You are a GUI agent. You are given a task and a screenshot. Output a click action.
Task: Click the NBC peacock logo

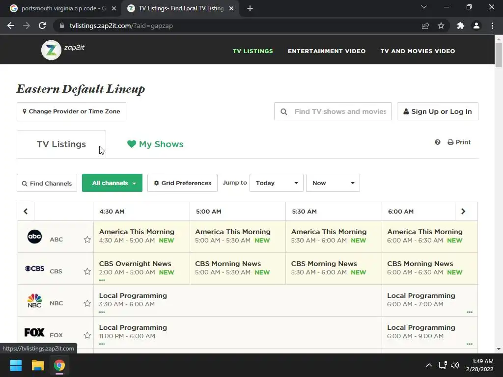click(x=34, y=300)
